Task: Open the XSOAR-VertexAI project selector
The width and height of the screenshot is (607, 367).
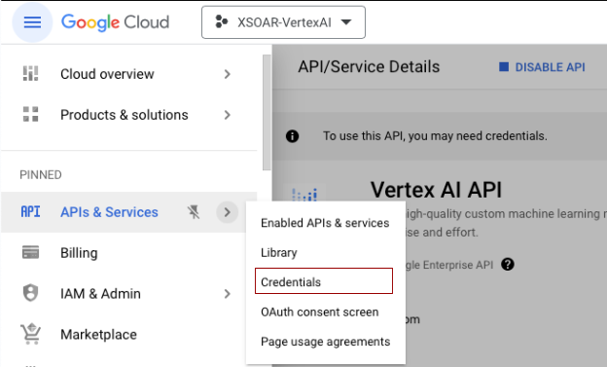Action: pos(283,22)
